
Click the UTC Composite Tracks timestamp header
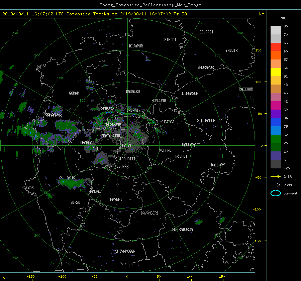point(94,14)
